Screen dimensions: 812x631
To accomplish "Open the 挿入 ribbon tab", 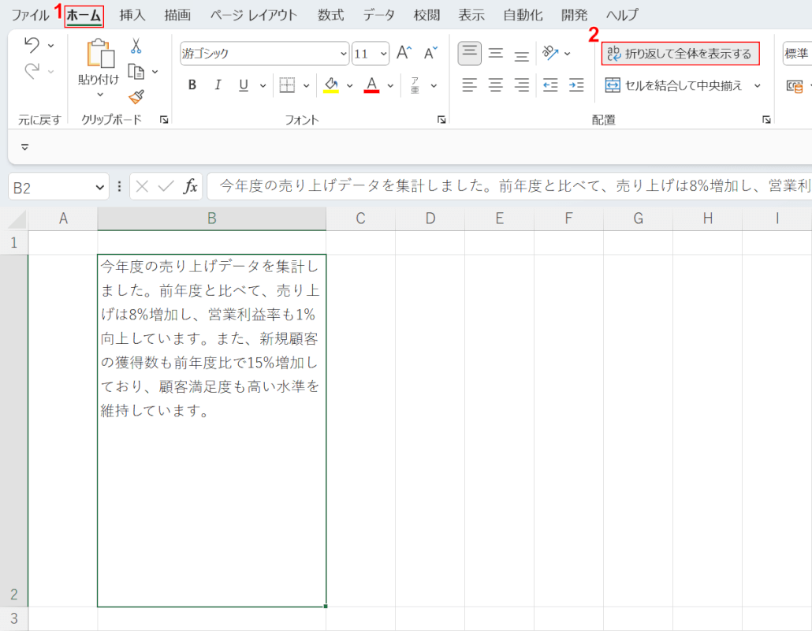I will 132,15.
